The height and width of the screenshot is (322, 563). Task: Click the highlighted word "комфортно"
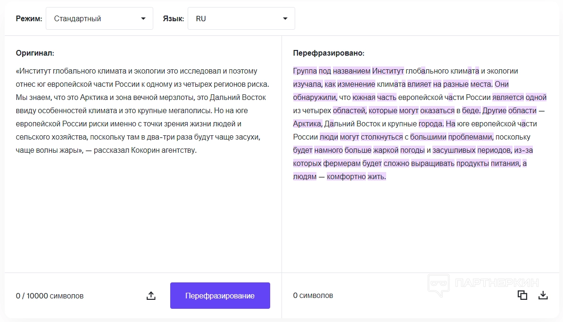[346, 177]
